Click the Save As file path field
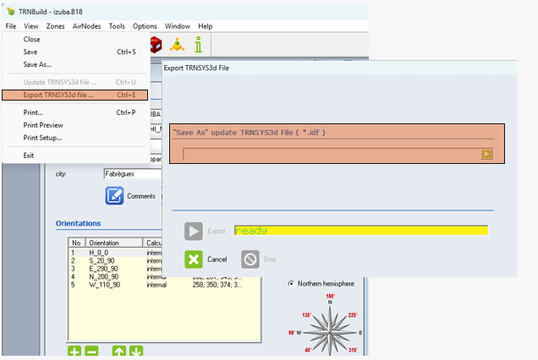Screen dimensions: 538x360 [330, 154]
